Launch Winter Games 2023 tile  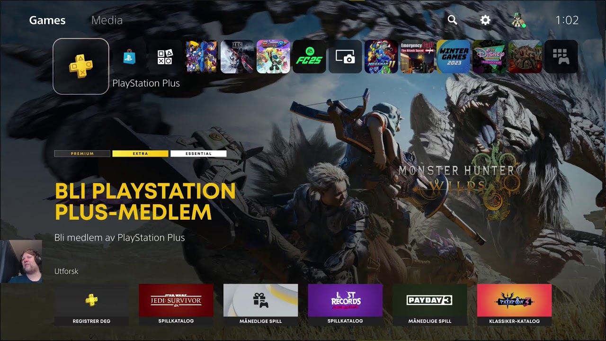453,57
